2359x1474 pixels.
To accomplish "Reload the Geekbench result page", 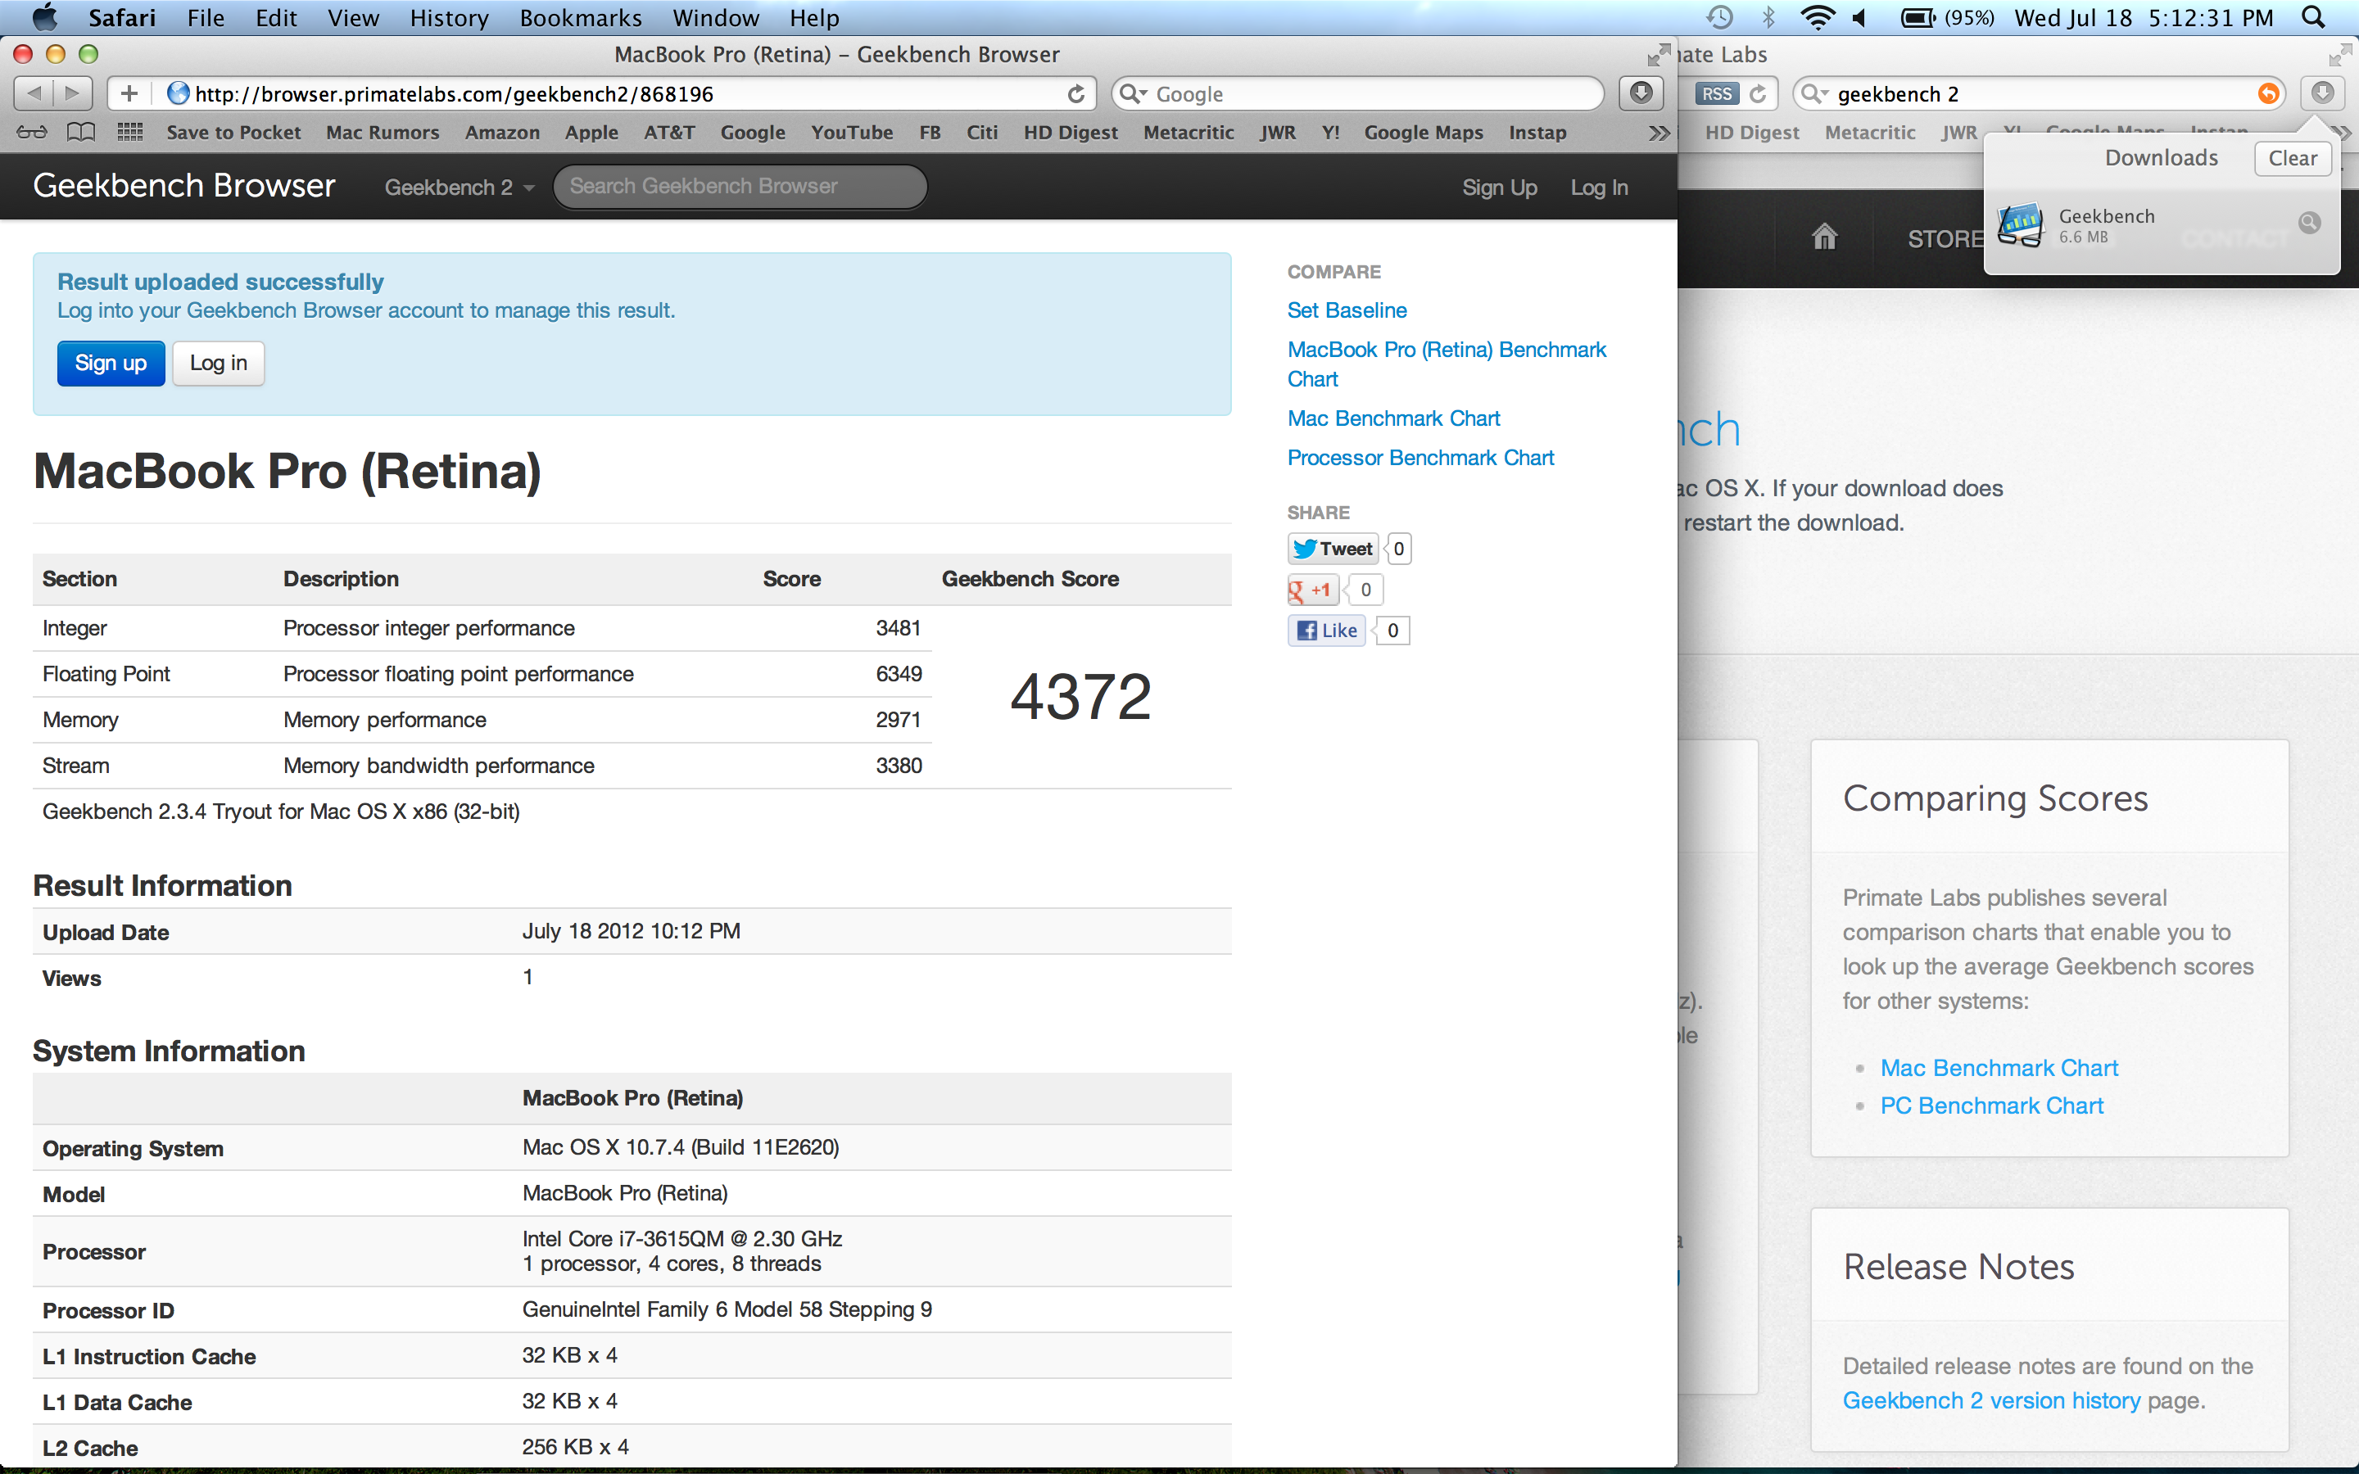I will tap(1076, 93).
